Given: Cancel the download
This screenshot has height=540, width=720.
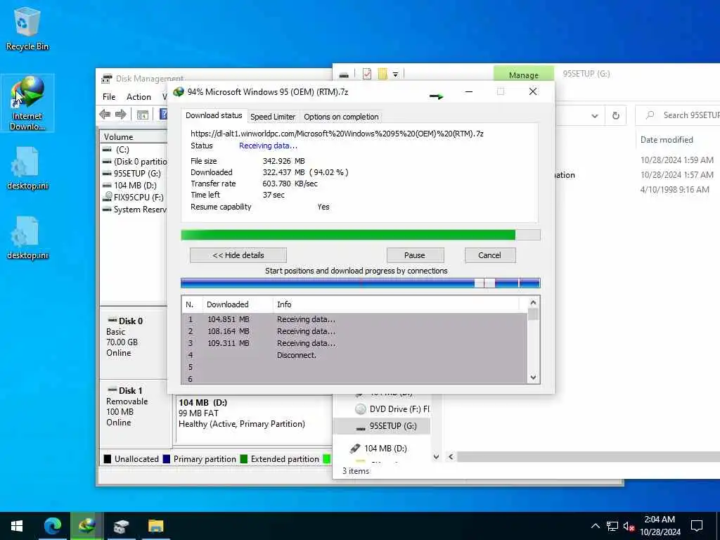Looking at the screenshot, I should (x=490, y=255).
